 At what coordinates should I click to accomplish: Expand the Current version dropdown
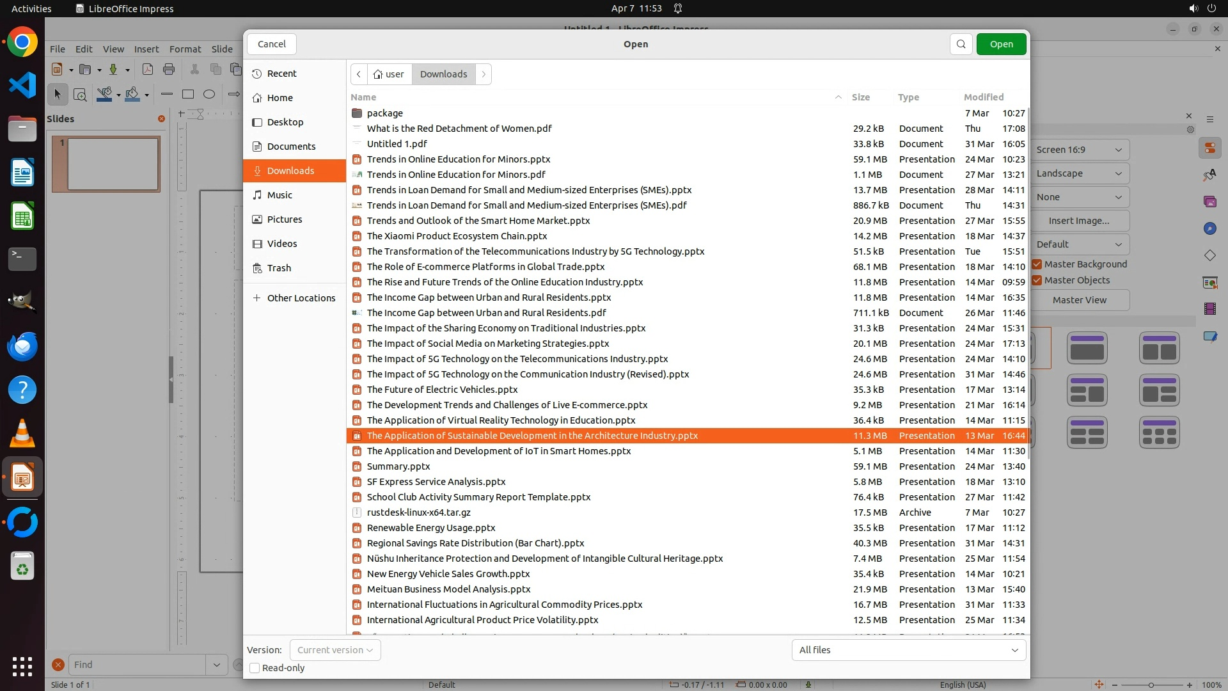pyautogui.click(x=335, y=650)
